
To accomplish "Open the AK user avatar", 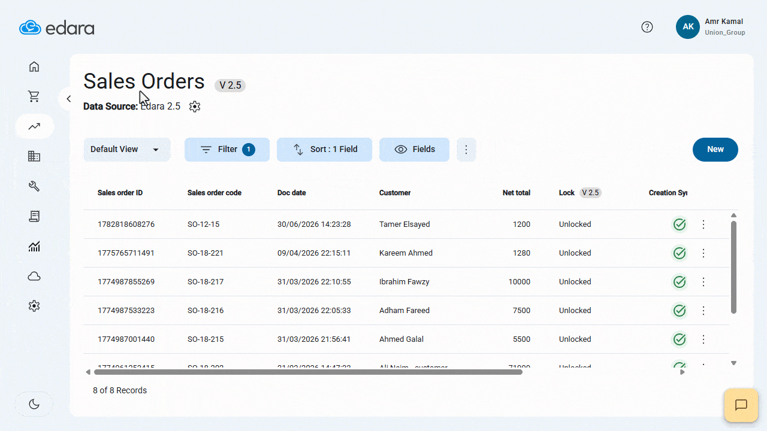I will [x=688, y=27].
